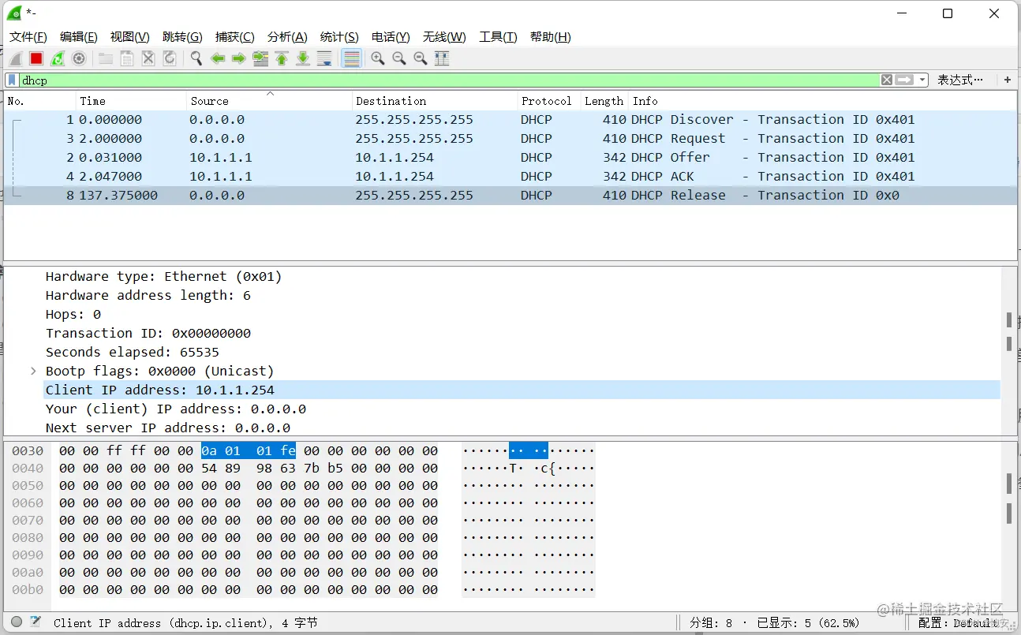1021x635 pixels.
Task: Click the start capture shark fin icon
Action: 15,58
